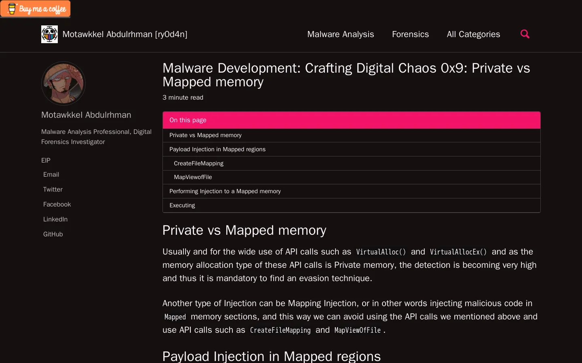
Task: Click the site logo skull icon
Action: [x=49, y=34]
